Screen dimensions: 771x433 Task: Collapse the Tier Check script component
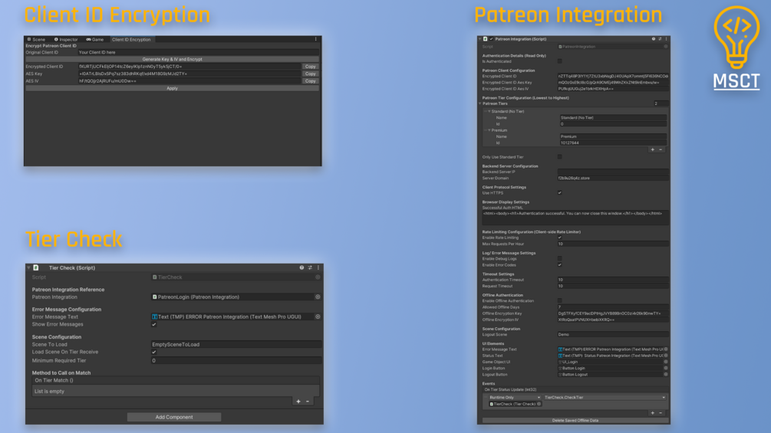[x=28, y=267]
